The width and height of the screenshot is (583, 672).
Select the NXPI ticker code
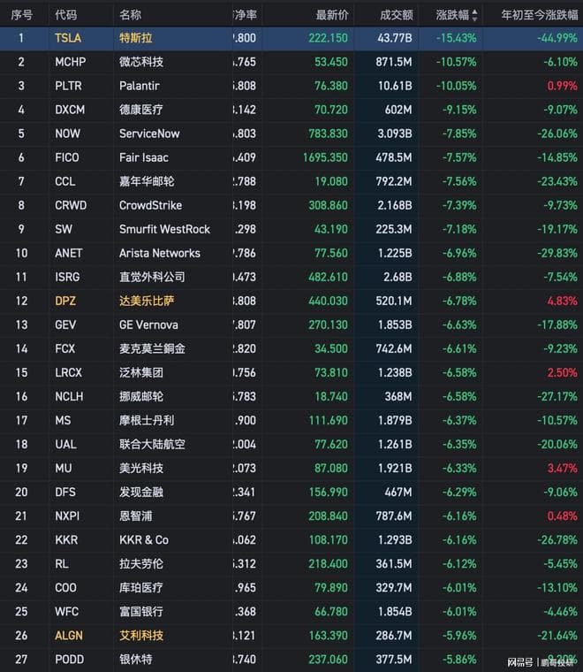[x=67, y=516]
